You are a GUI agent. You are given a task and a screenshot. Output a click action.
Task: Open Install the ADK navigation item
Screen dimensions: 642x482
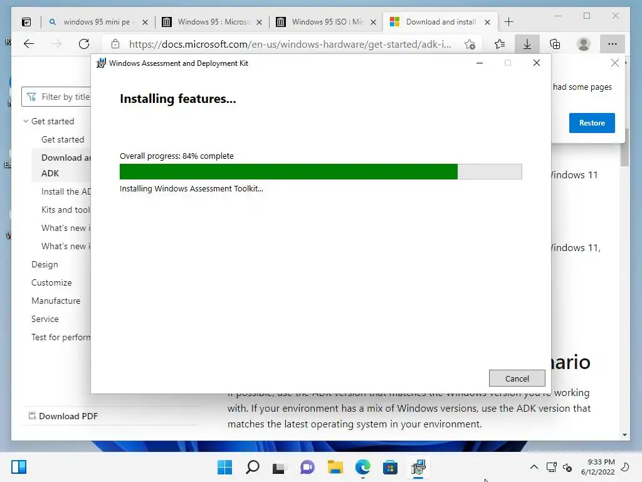point(66,191)
